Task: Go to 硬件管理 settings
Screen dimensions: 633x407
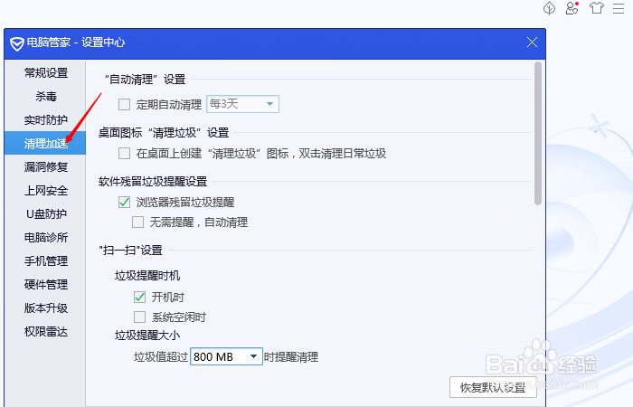Action: click(x=46, y=285)
